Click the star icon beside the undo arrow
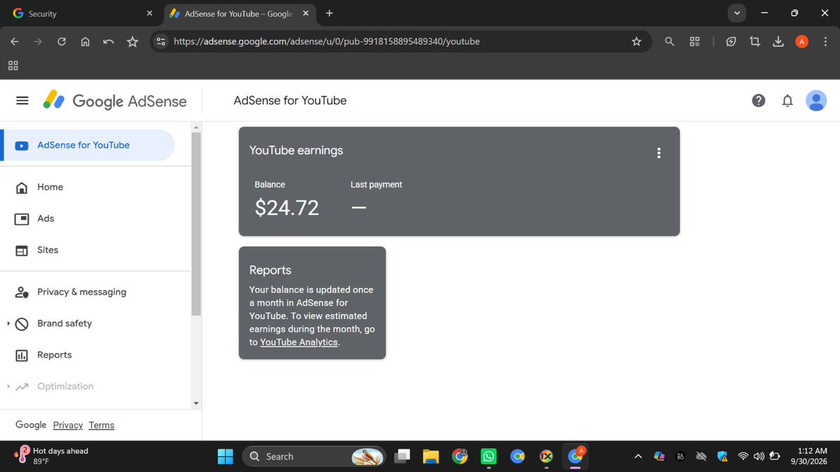This screenshot has width=840, height=472. tap(132, 42)
